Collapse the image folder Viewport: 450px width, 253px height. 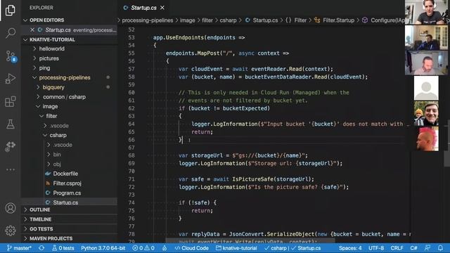pyautogui.click(x=70, y=106)
